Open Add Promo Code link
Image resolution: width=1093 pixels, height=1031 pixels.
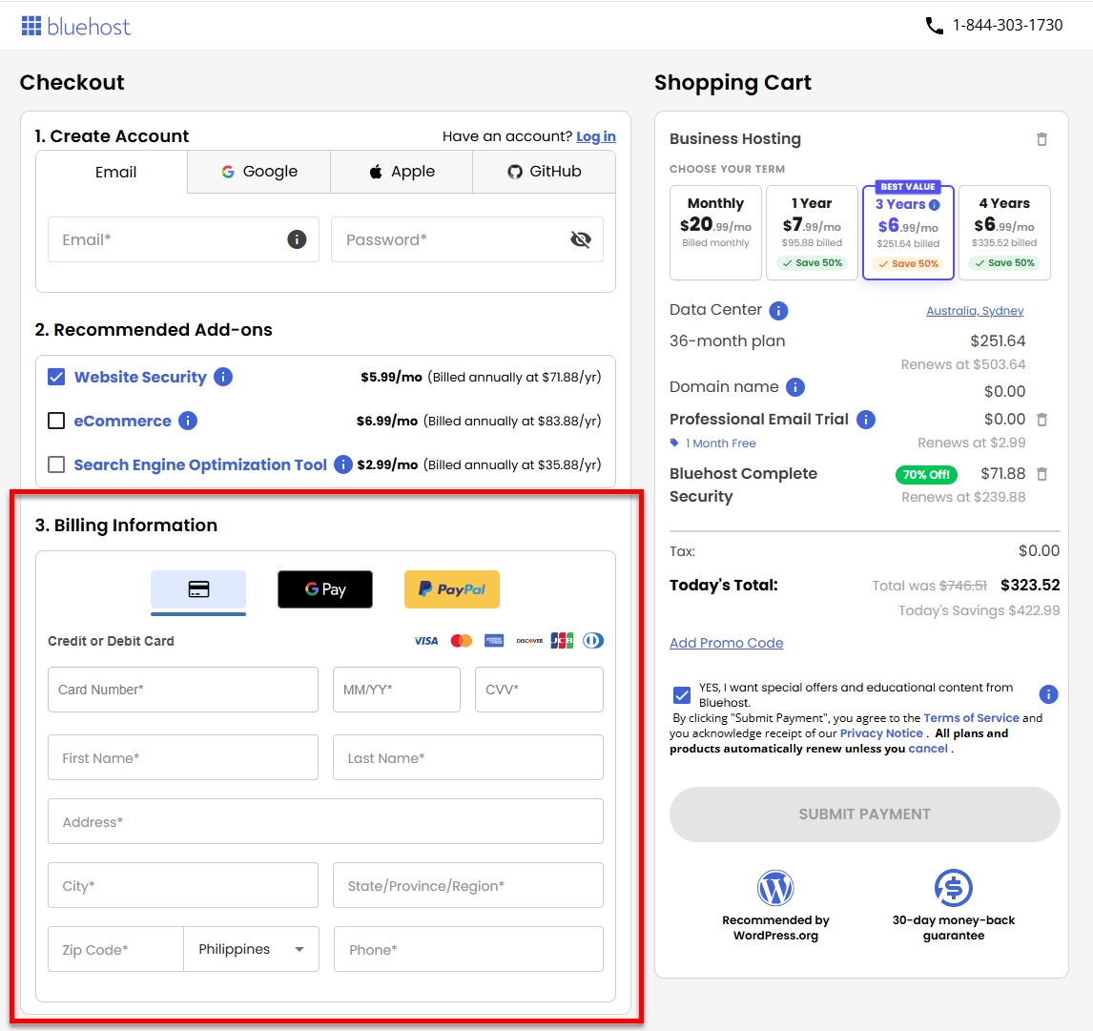(727, 644)
